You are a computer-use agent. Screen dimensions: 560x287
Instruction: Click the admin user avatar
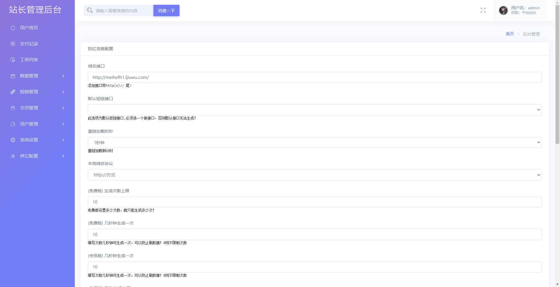(503, 10)
